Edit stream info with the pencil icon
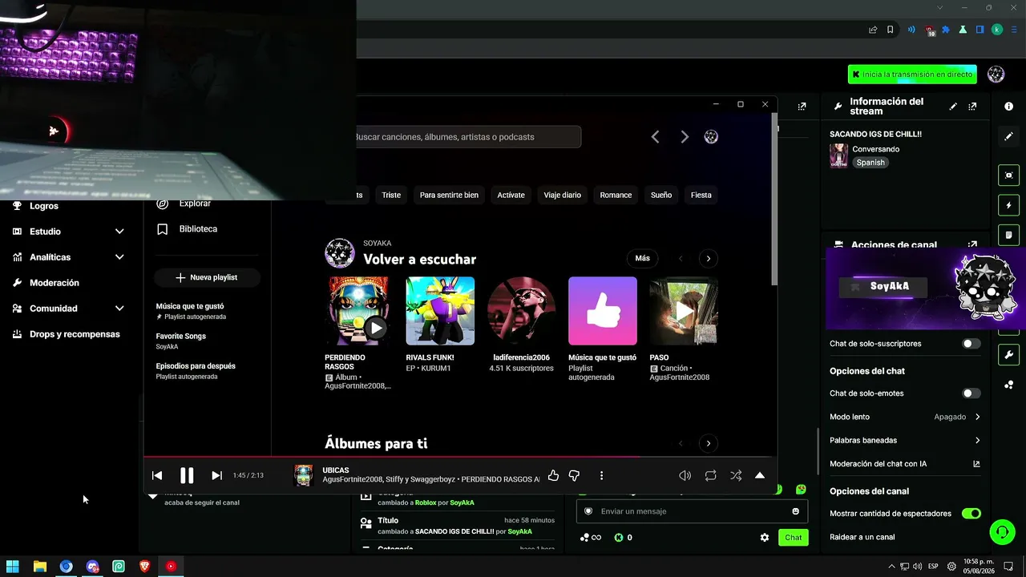1026x577 pixels. pos(953,106)
